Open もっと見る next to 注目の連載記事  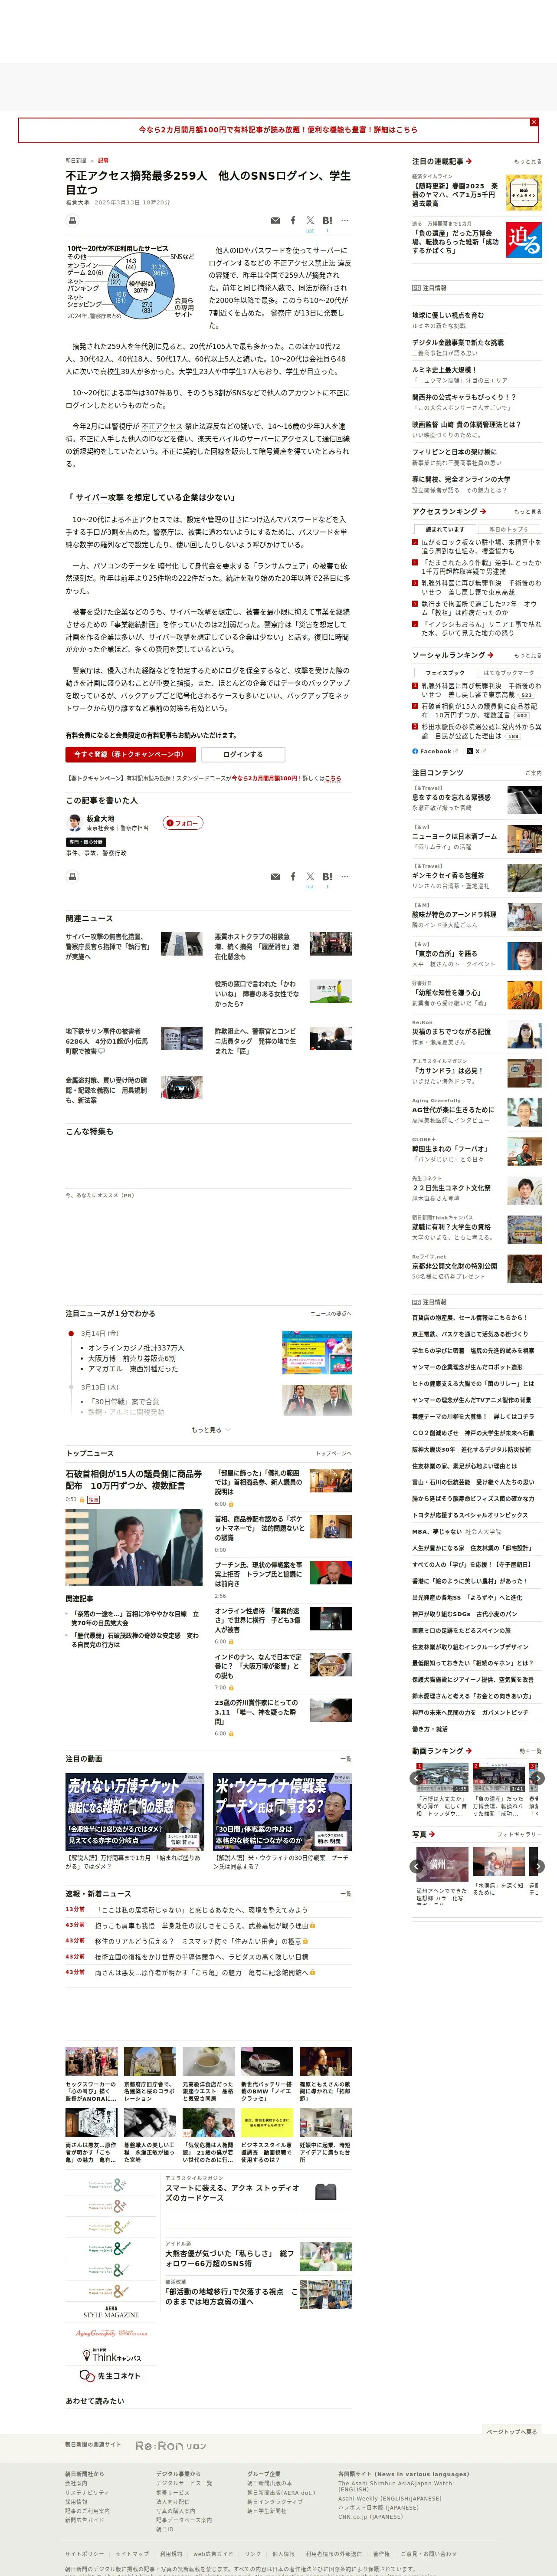(528, 161)
